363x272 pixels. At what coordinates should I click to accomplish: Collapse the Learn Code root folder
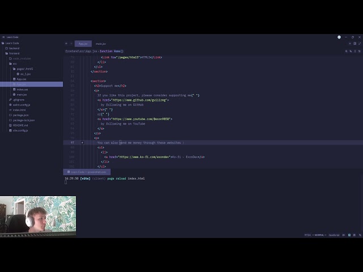10,43
